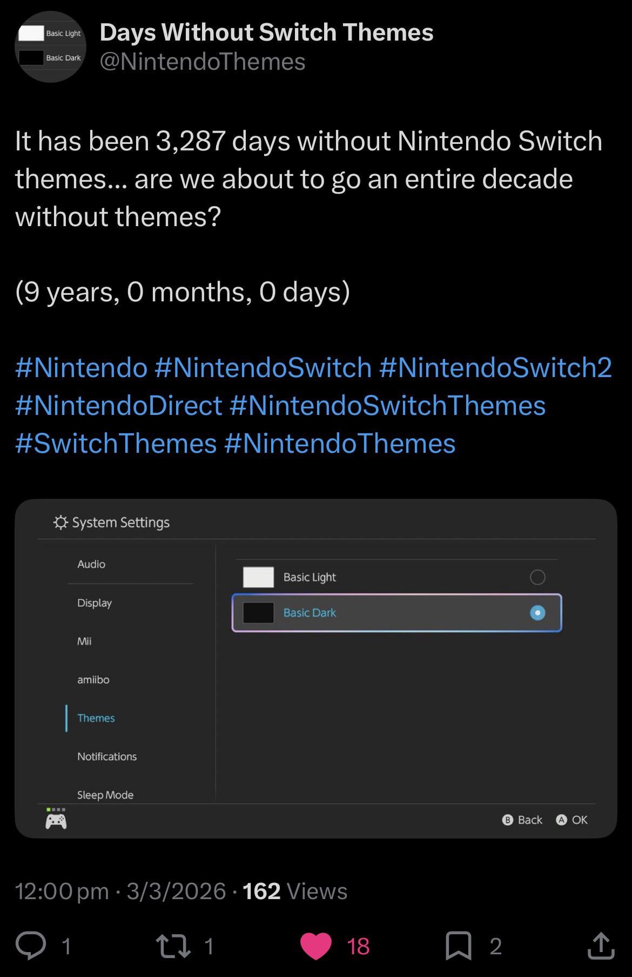Unlike the tweet via pink heart
Screen dimensions: 632x977
click(x=315, y=946)
